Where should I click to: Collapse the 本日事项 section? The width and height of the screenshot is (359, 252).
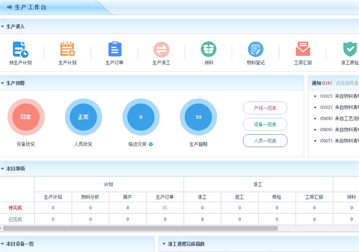coord(3,169)
